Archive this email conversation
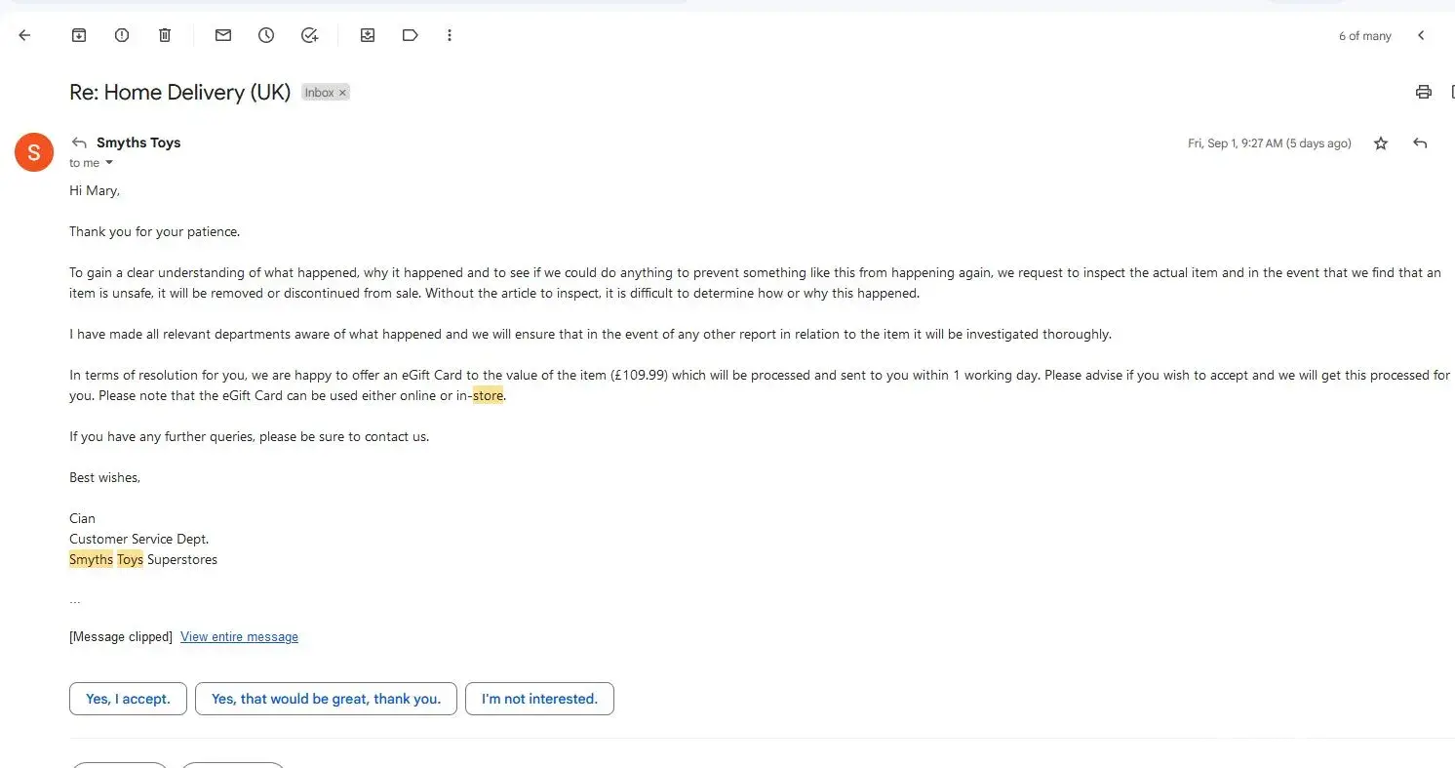 [x=79, y=35]
